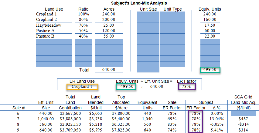Select the $487 Land-Mix adjustment value

pos(243,119)
